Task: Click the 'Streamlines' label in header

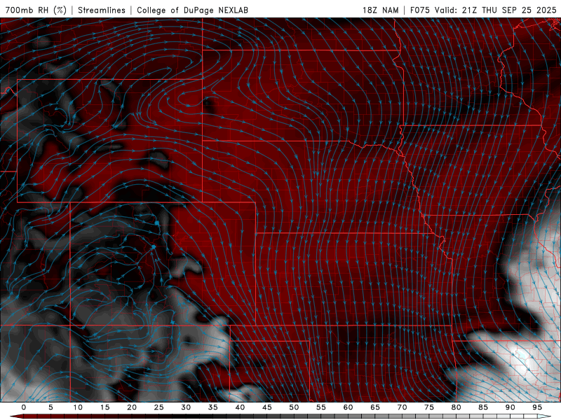Action: tap(102, 10)
